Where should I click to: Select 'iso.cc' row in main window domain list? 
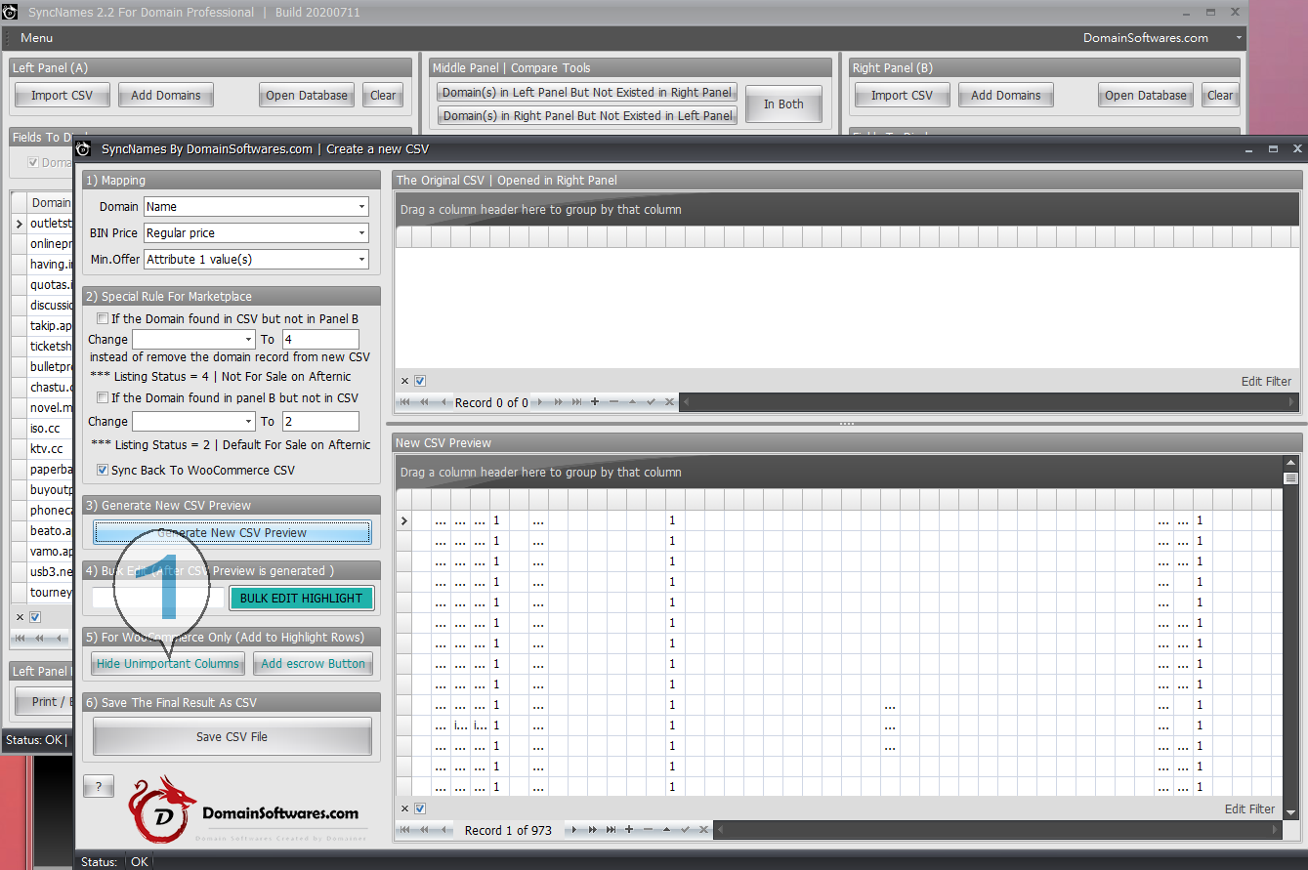point(42,429)
